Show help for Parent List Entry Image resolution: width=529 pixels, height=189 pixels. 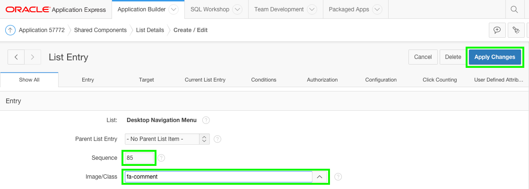click(217, 139)
